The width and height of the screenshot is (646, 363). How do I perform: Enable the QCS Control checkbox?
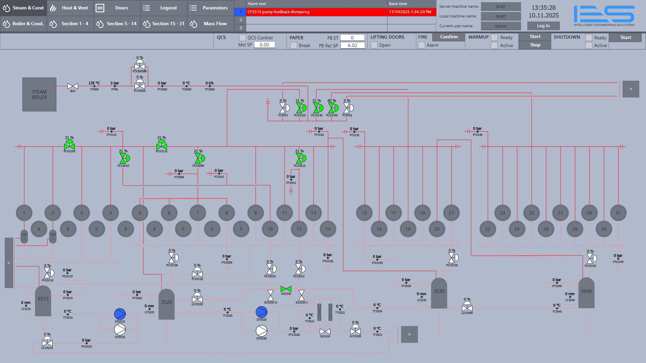tap(242, 38)
